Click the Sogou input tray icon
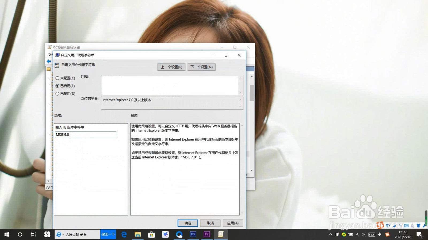Image resolution: width=428 pixels, height=240 pixels. click(387, 234)
